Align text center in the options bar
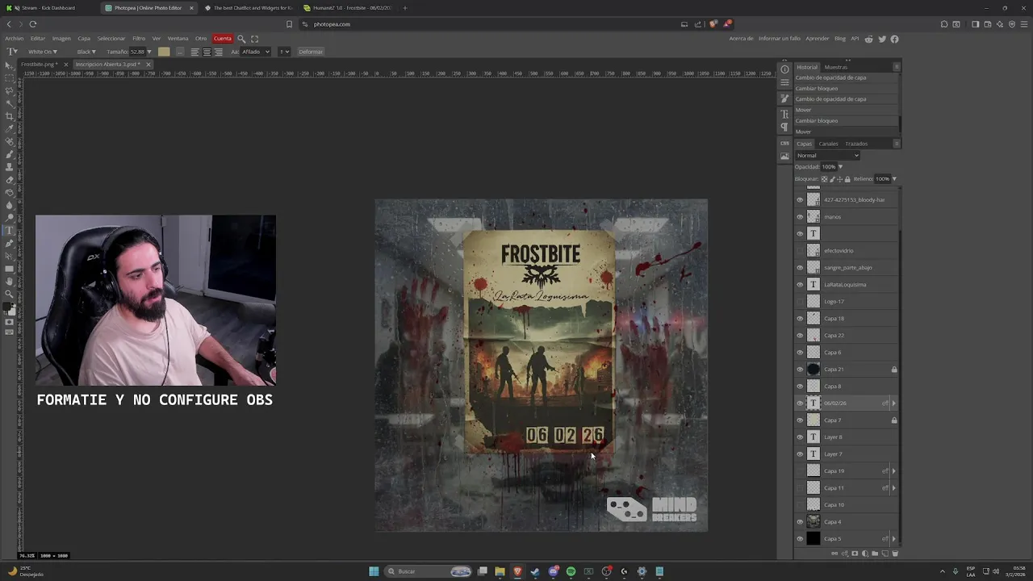Image resolution: width=1033 pixels, height=581 pixels. click(207, 52)
